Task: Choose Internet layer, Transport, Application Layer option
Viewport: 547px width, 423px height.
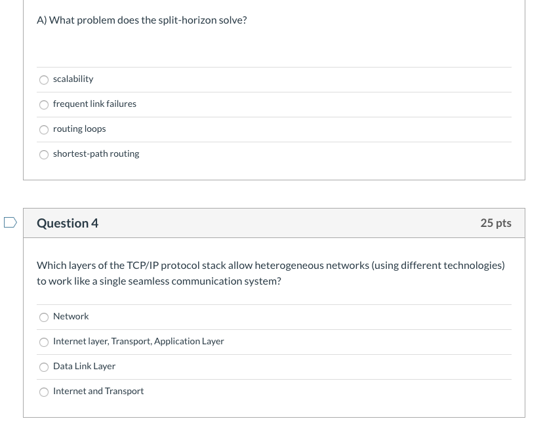Action: point(43,342)
